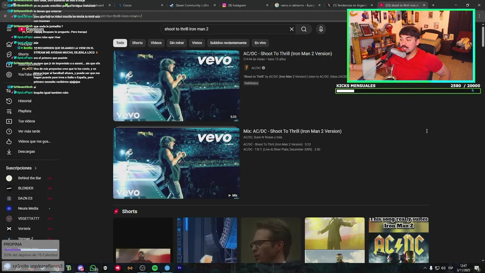Clear the search box with the X
485x273 pixels.
coord(292,29)
